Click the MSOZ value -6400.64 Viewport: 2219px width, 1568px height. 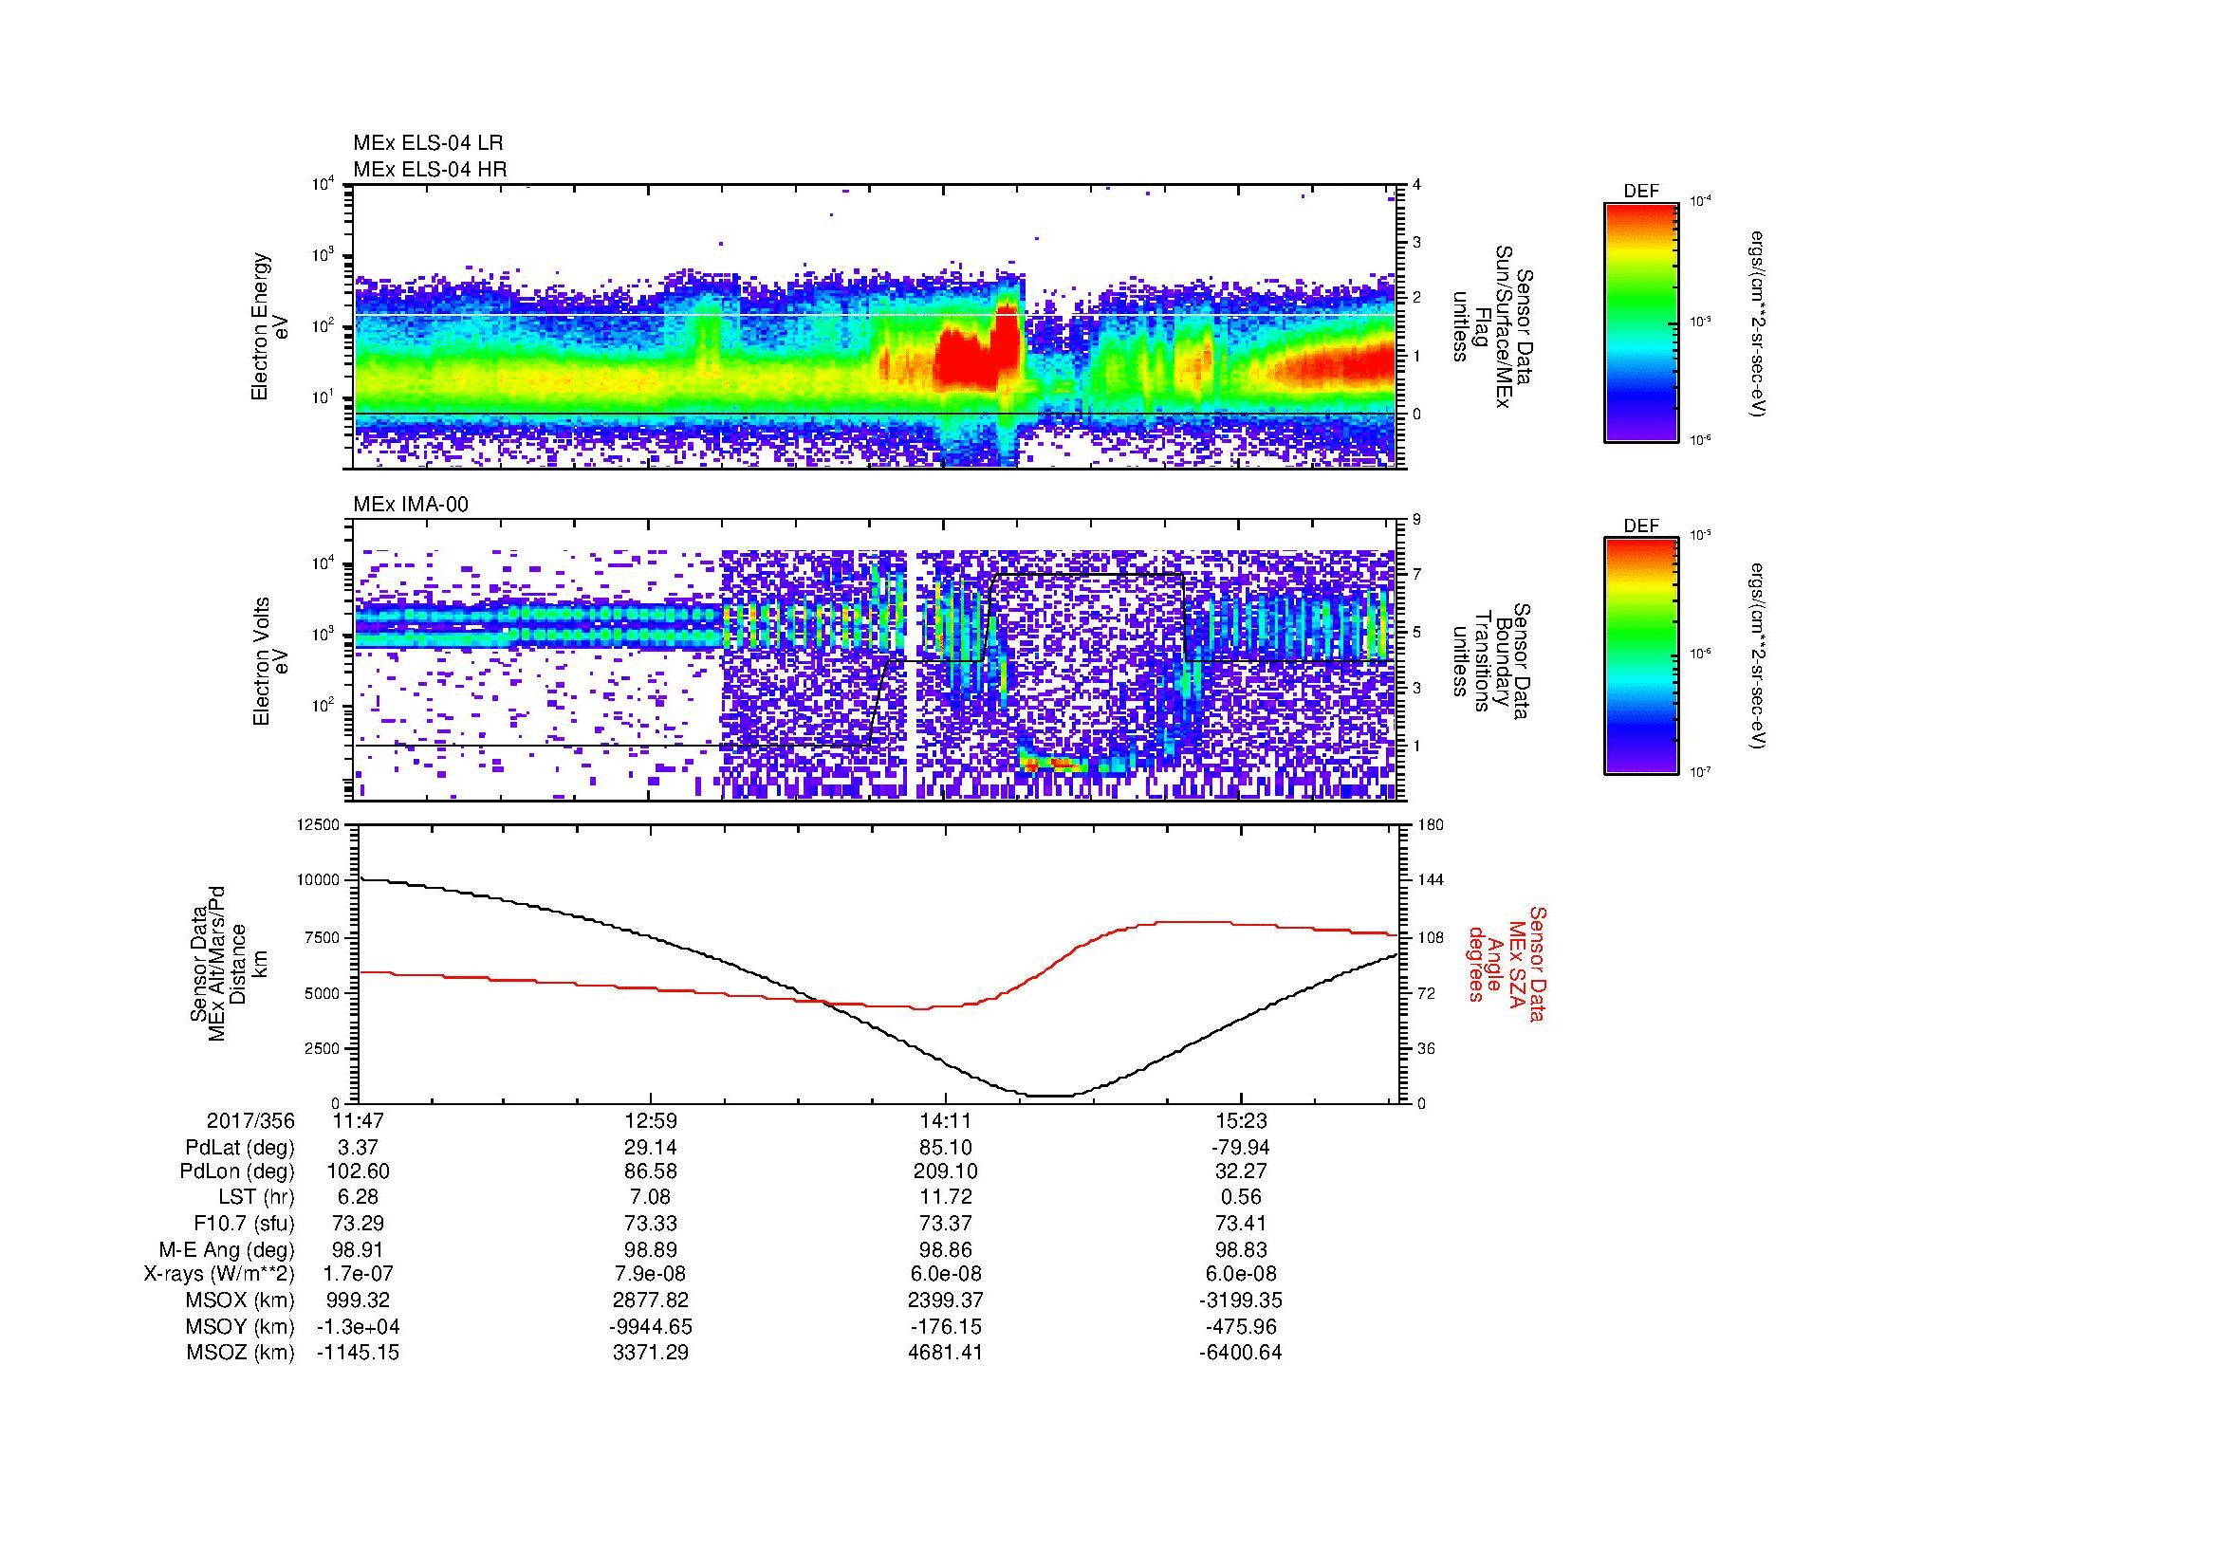[1241, 1353]
